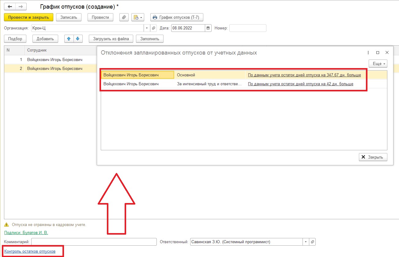The image size is (399, 257).
Task: Click Загрузить из файла button
Action: 111,39
